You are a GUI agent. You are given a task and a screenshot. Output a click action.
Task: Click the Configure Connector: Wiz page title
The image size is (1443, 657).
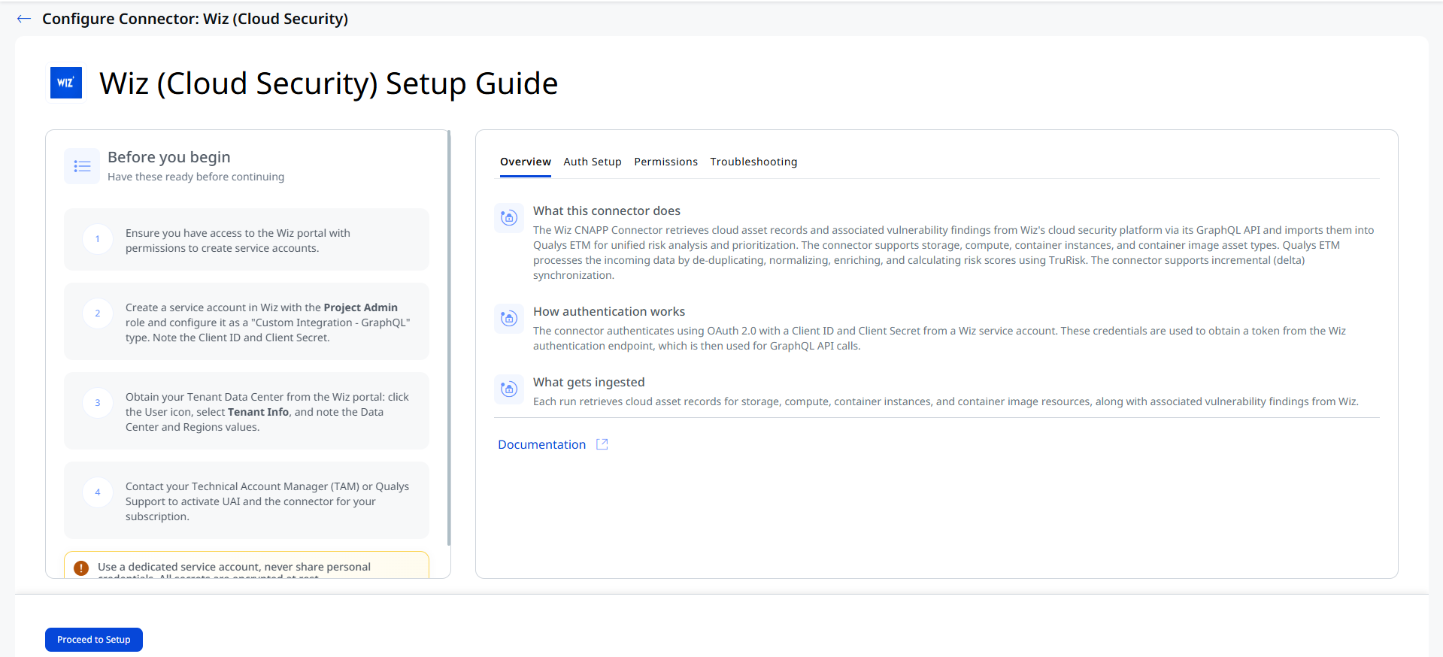[x=195, y=19]
